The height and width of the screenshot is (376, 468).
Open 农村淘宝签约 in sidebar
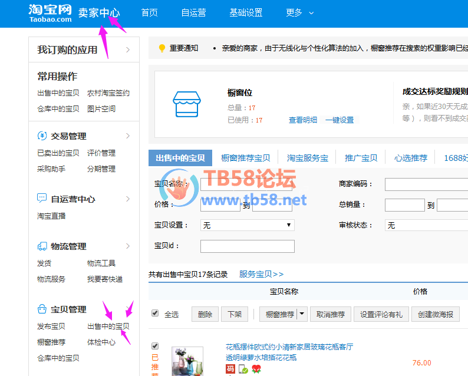point(108,93)
